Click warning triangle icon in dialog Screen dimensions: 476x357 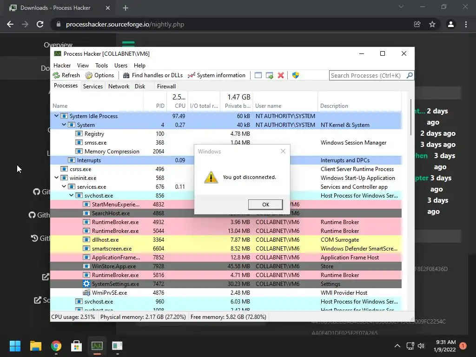click(x=211, y=177)
